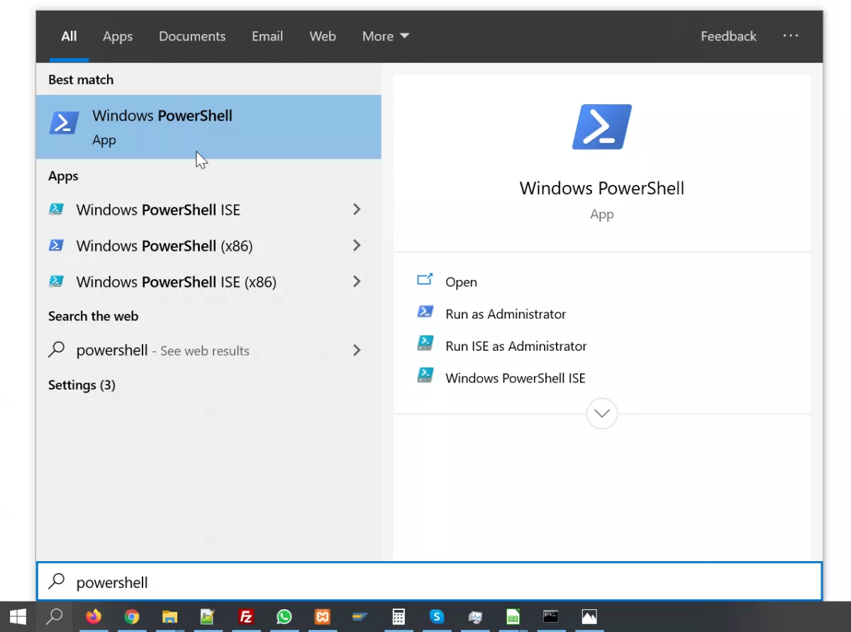Click into the powershell search box
Screen dimensions: 851x632
tap(429, 582)
